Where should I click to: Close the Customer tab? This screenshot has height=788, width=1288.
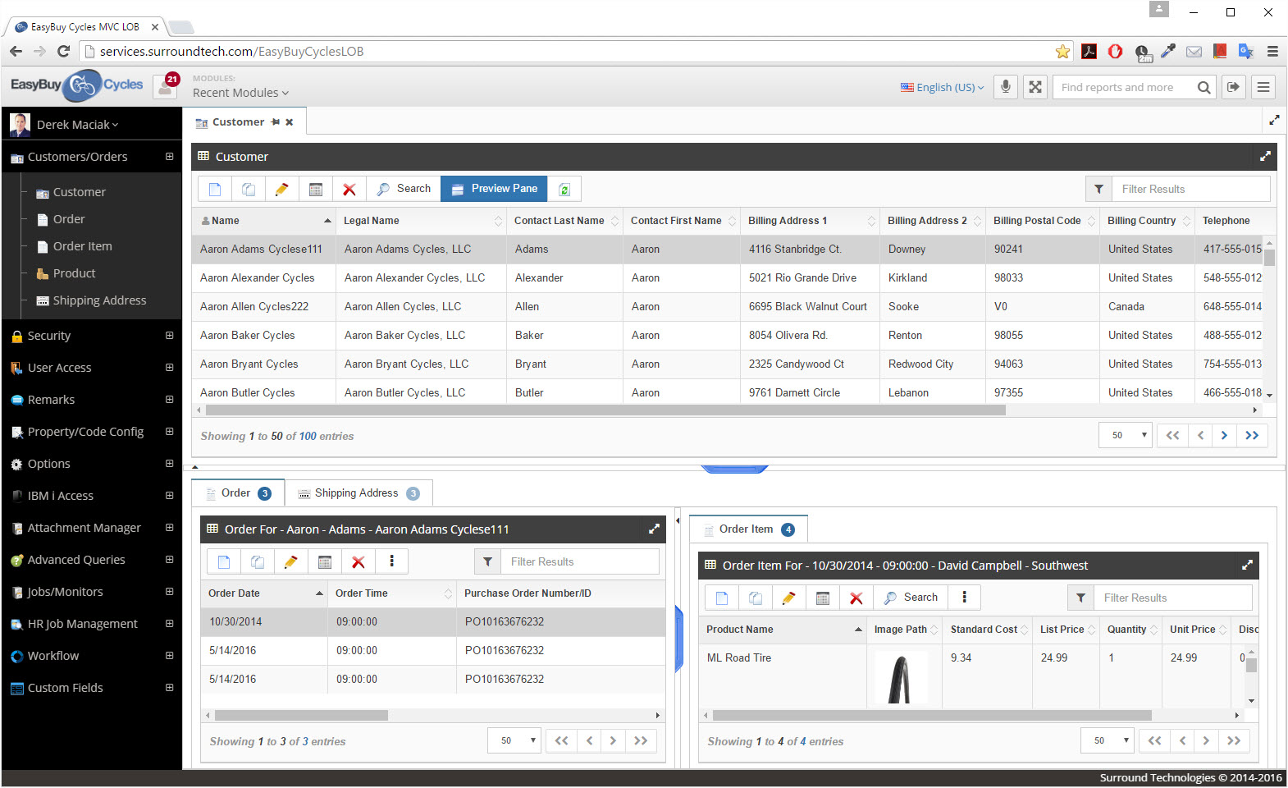pyautogui.click(x=290, y=121)
